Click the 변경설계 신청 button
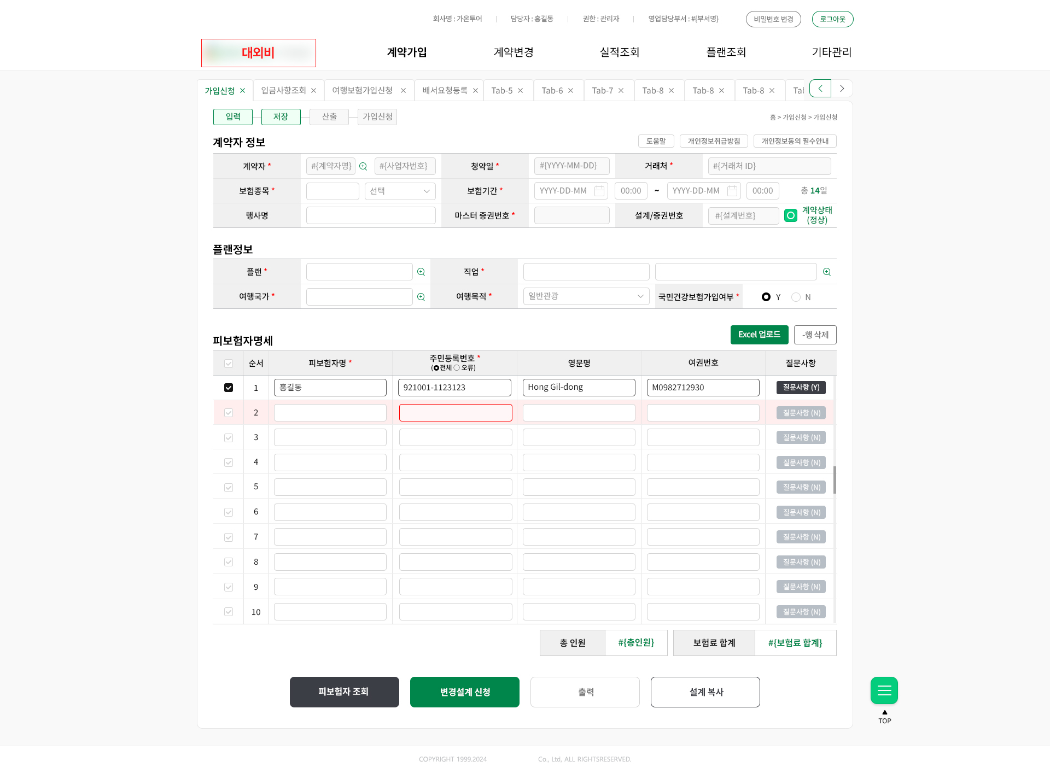The width and height of the screenshot is (1050, 773). pos(464,692)
